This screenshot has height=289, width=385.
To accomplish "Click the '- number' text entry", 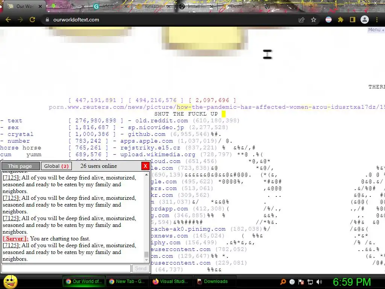I will [x=15, y=141].
